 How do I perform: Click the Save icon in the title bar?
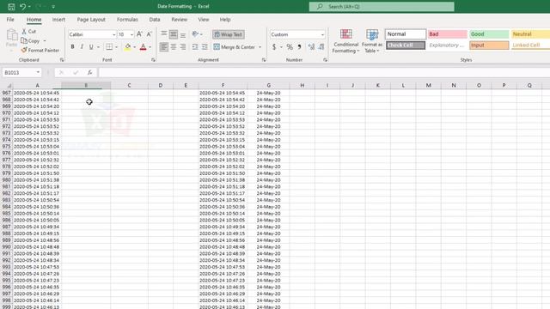pyautogui.click(x=11, y=6)
